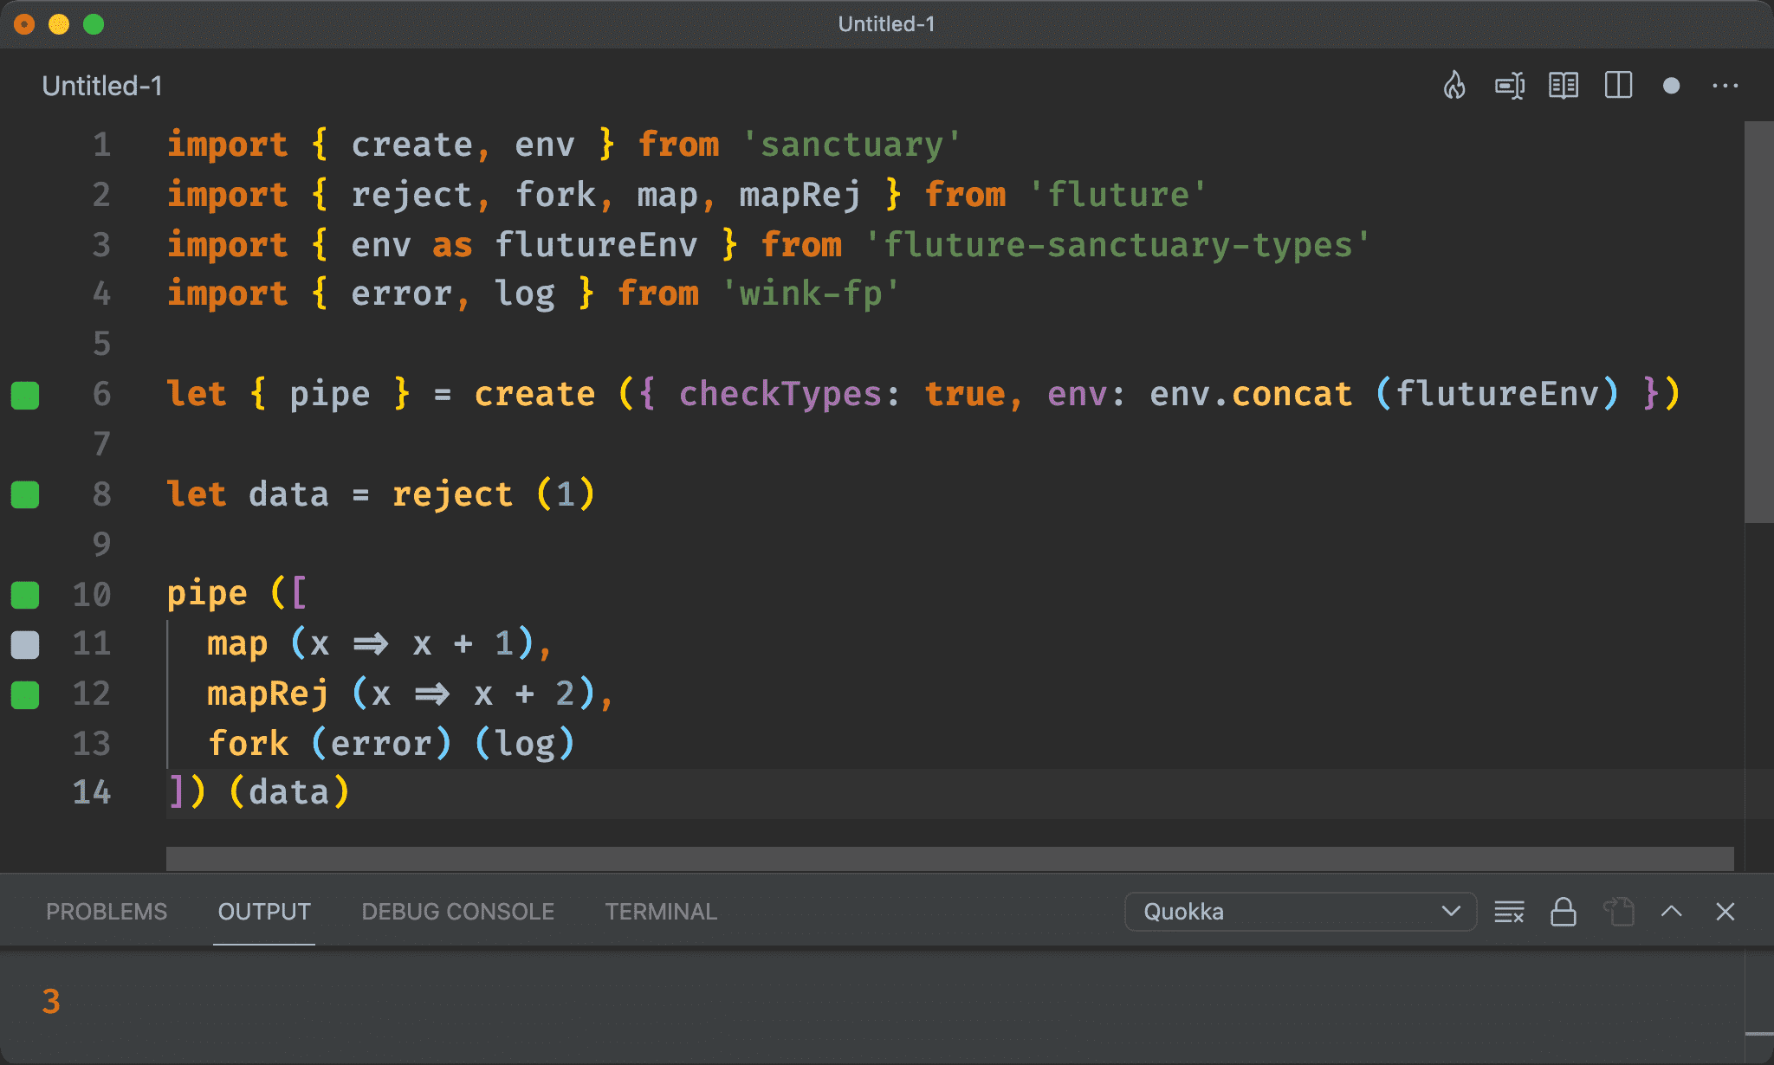Screen dimensions: 1774x1065
Task: Click green coverage indicator on line 6
Action: pos(25,395)
